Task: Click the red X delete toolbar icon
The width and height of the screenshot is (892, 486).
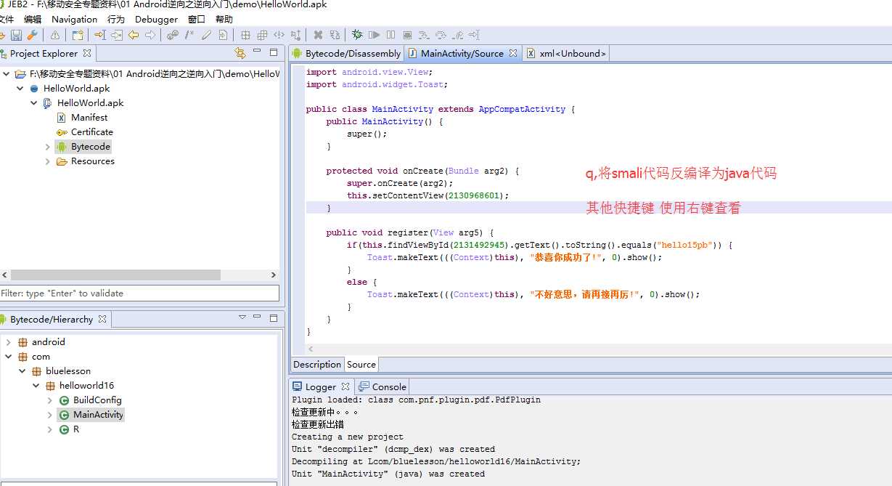Action: click(318, 35)
